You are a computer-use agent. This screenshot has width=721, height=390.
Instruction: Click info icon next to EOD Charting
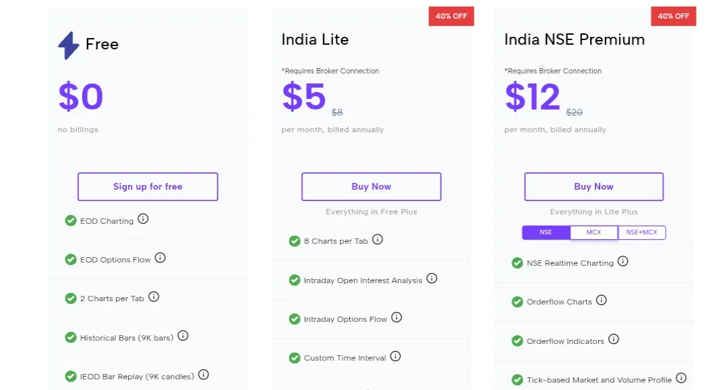[x=143, y=219]
